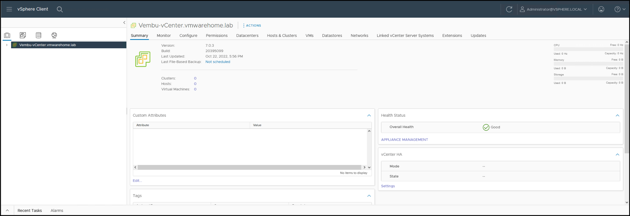Click the Storage usage bar

point(588,79)
